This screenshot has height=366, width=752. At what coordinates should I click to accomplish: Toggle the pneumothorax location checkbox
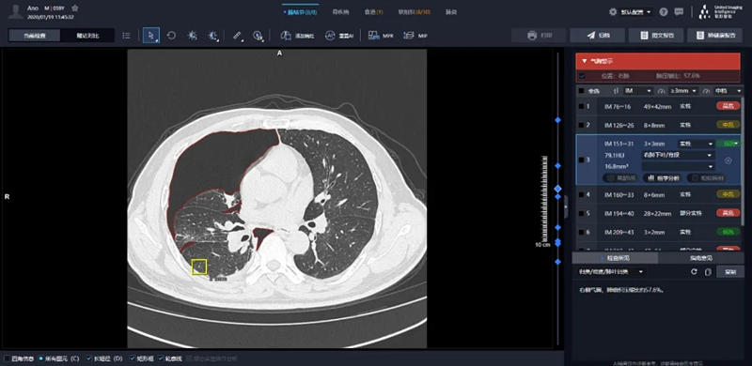582,76
